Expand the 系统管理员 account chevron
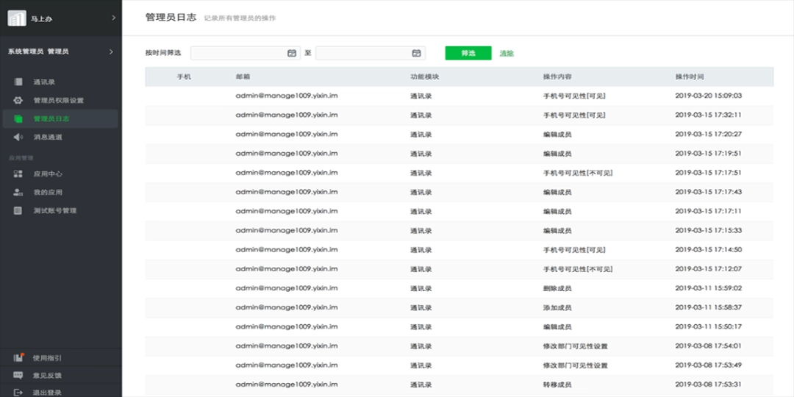This screenshot has width=794, height=397. (x=111, y=51)
